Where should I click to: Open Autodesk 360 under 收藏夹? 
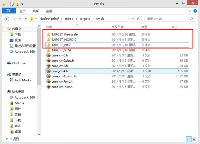coord(25,51)
